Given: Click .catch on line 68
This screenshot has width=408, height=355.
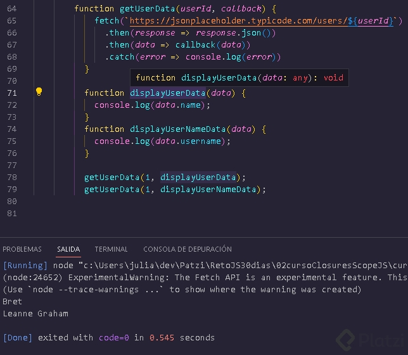Looking at the screenshot, I should [120, 57].
